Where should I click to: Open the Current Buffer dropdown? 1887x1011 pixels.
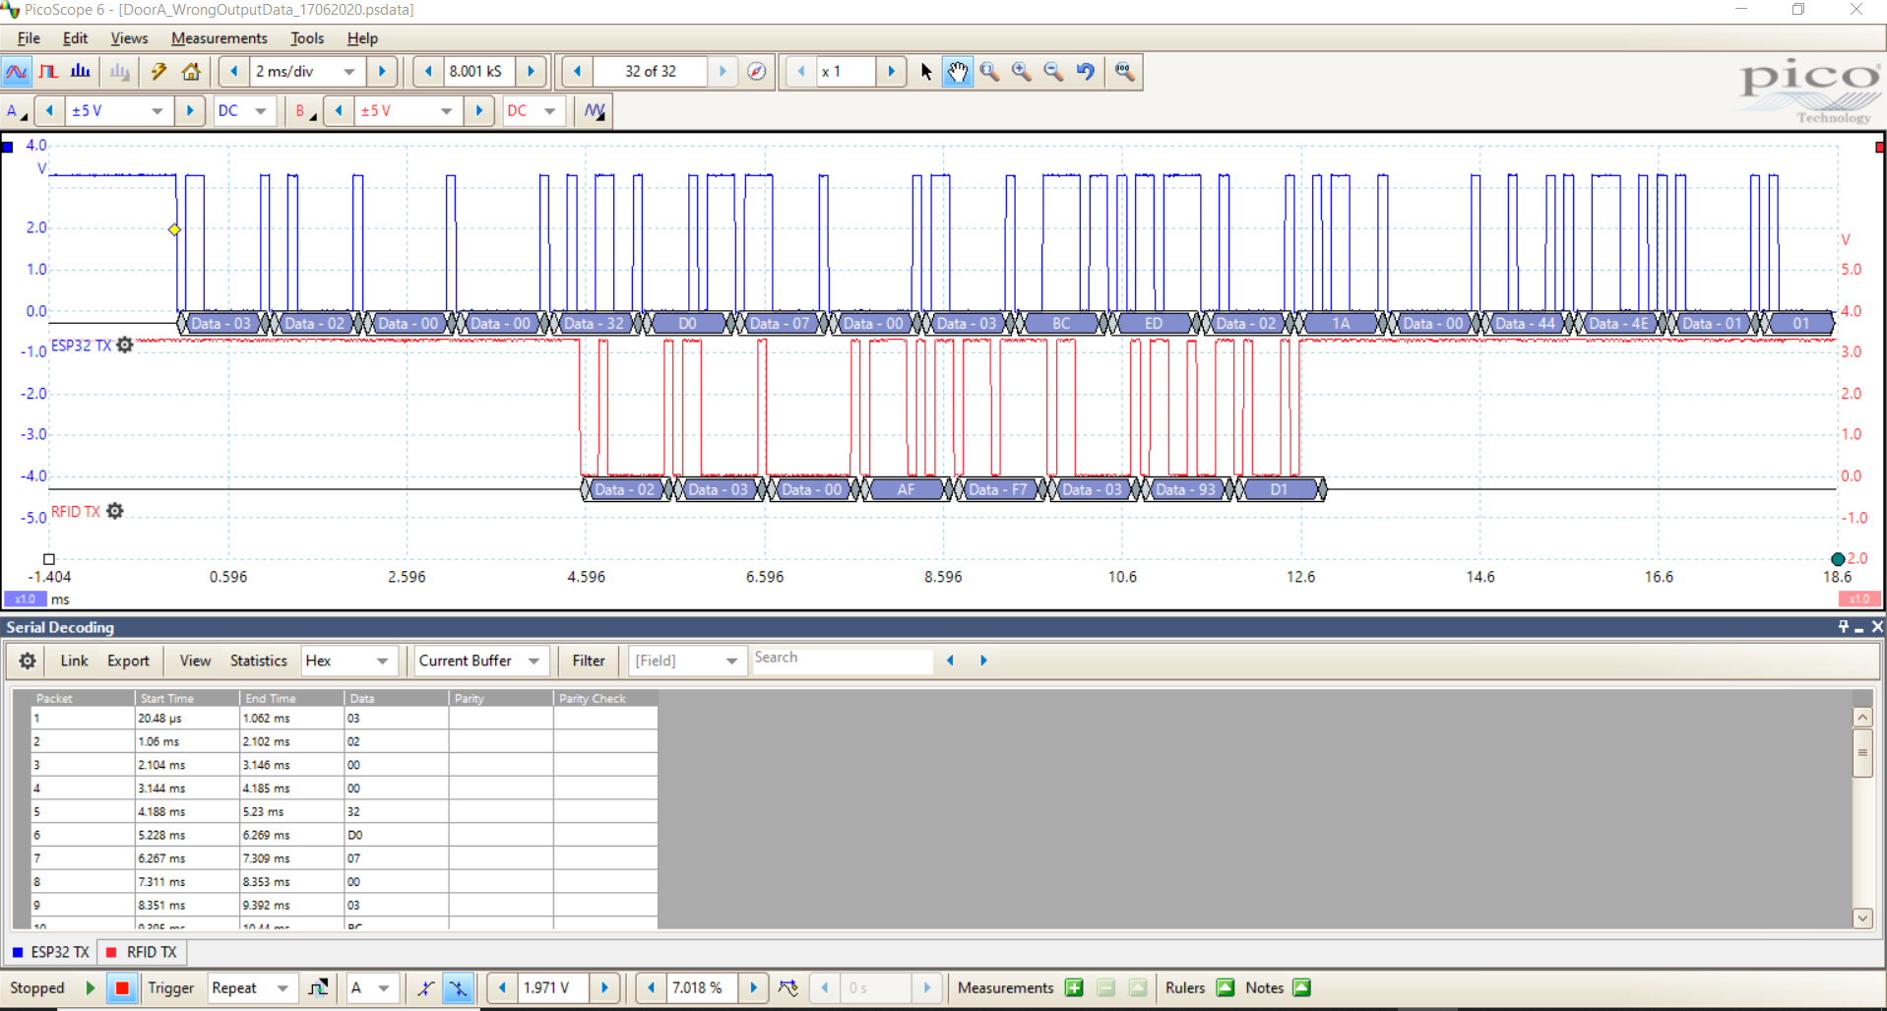479,661
